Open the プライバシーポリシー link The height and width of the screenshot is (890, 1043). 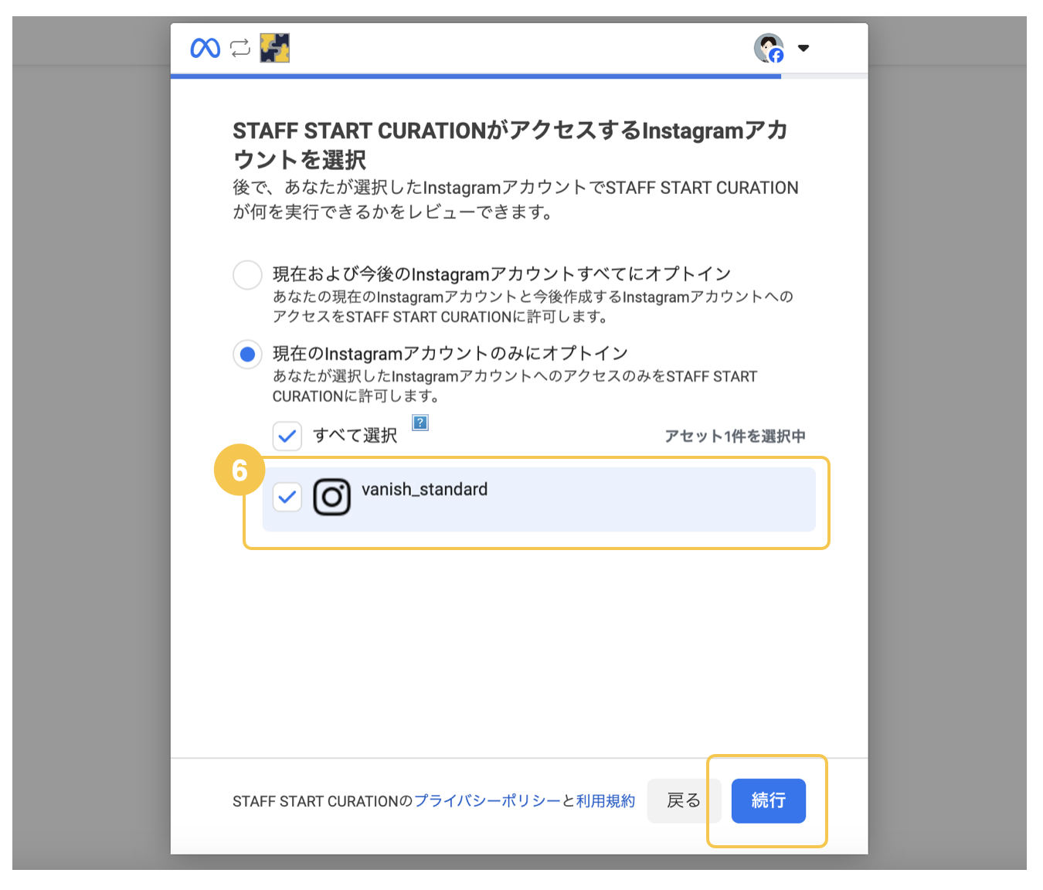click(488, 801)
